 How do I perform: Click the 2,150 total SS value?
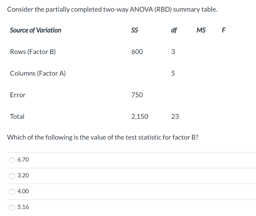[x=140, y=117]
